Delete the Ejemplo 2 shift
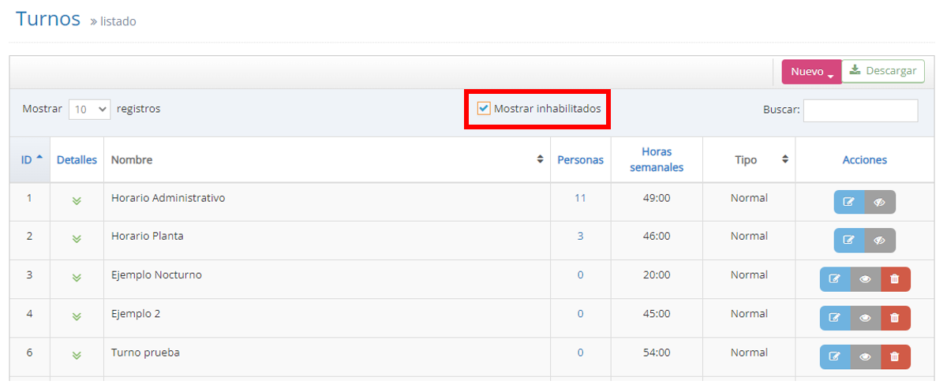 (895, 318)
